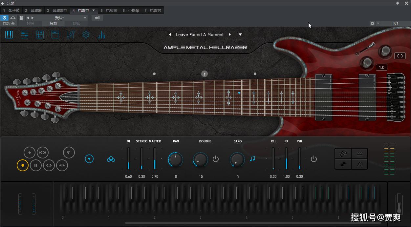
Task: Select the guitar body icon in the grid
Action: pos(343,154)
